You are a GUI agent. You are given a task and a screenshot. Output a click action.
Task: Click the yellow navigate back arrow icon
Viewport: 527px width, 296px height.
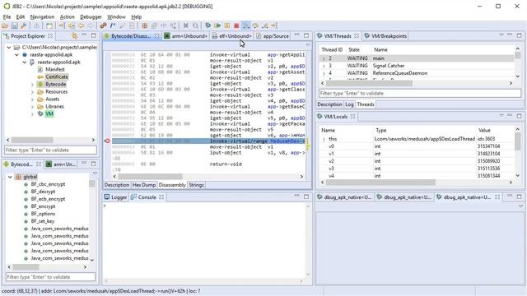(x=81, y=25)
